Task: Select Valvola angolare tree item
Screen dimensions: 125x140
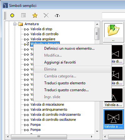Action: click(x=43, y=39)
